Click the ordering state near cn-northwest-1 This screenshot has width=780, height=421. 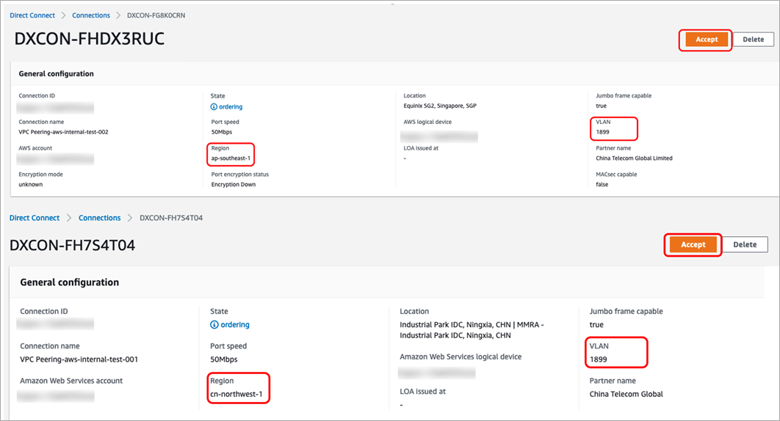(x=235, y=325)
